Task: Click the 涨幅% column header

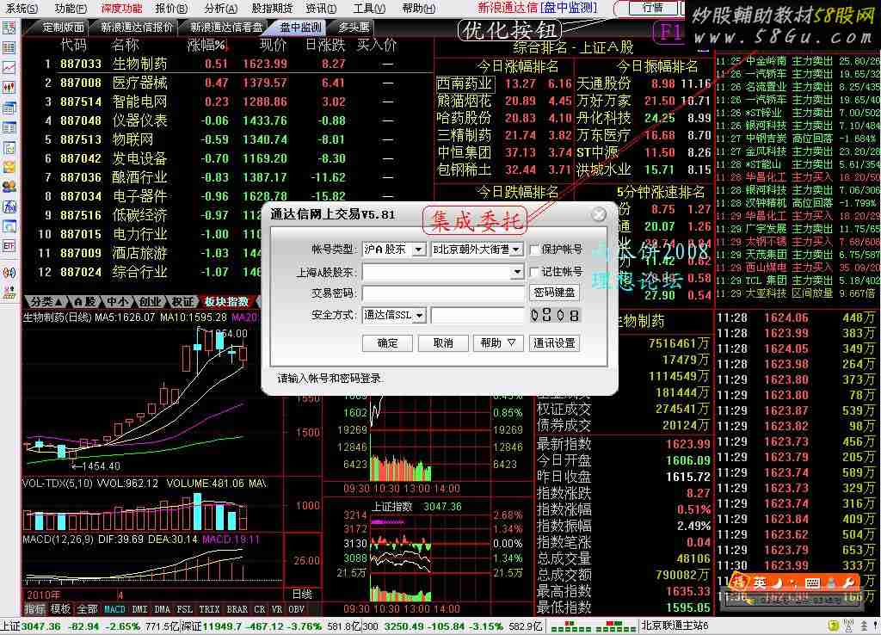Action: 206,45
